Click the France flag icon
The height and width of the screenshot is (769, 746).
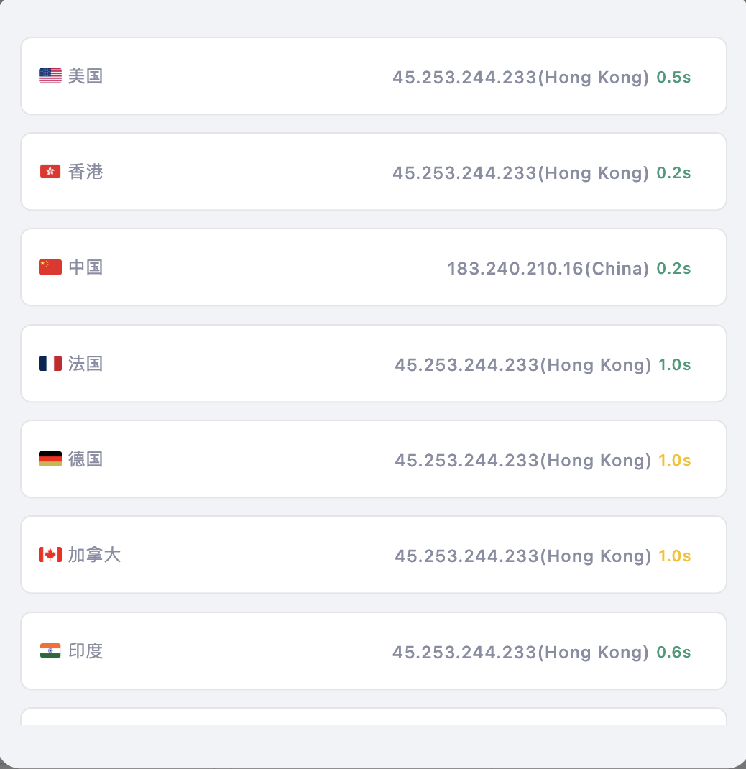(x=50, y=364)
